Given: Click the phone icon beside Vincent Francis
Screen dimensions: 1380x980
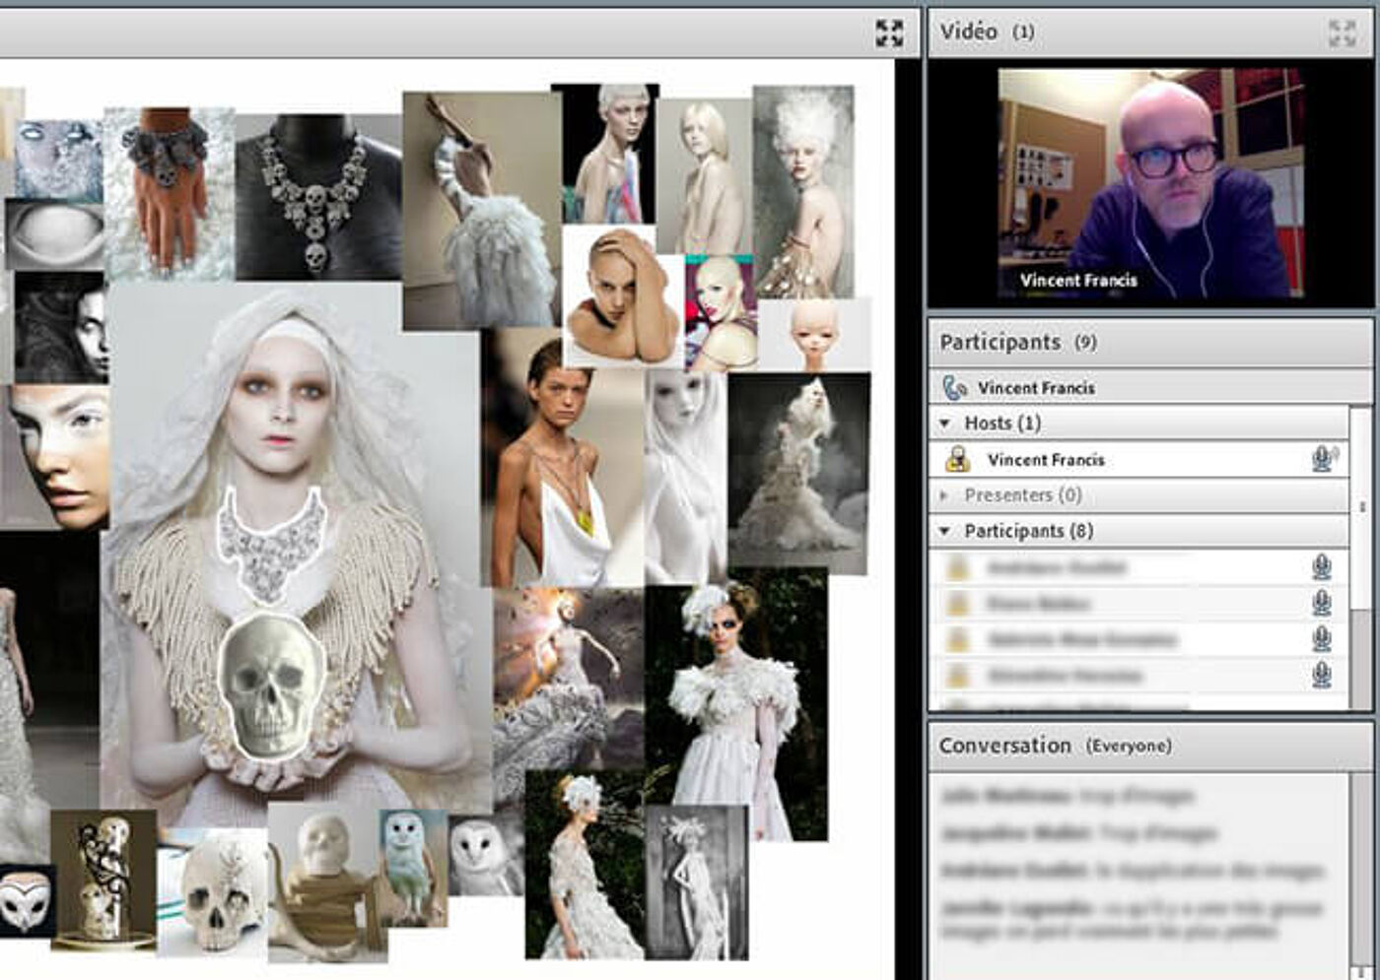Looking at the screenshot, I should (x=953, y=388).
